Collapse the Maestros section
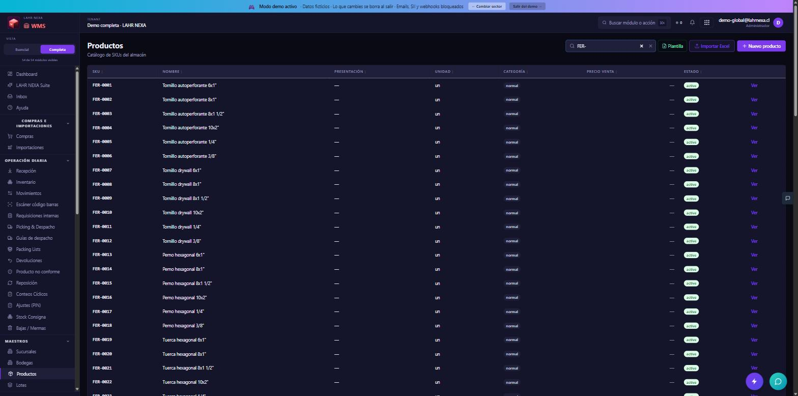Image resolution: width=798 pixels, height=396 pixels. [68, 341]
